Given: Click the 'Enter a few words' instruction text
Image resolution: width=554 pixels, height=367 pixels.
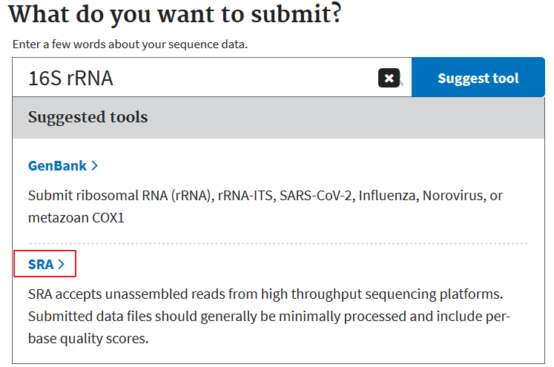Looking at the screenshot, I should [130, 44].
